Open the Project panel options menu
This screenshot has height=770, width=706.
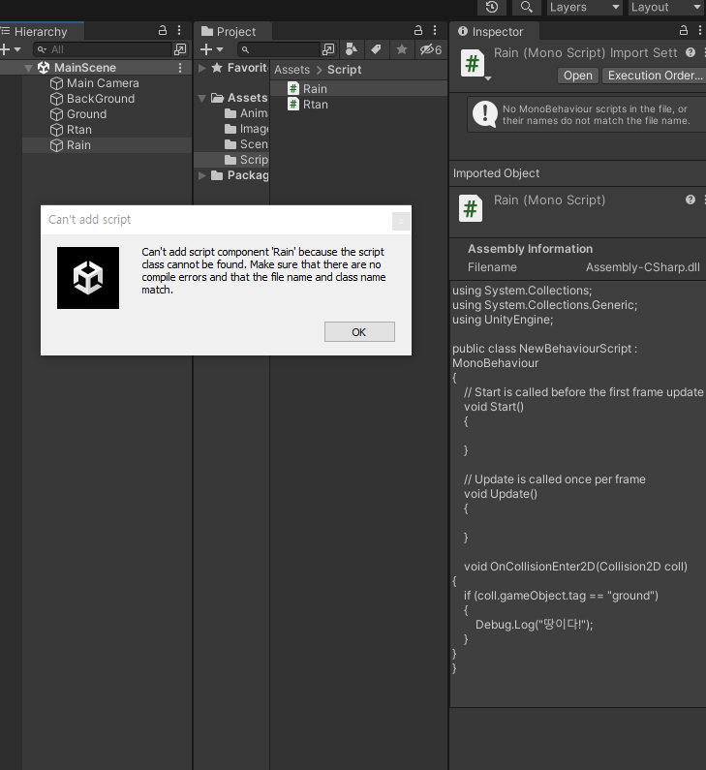tap(435, 30)
